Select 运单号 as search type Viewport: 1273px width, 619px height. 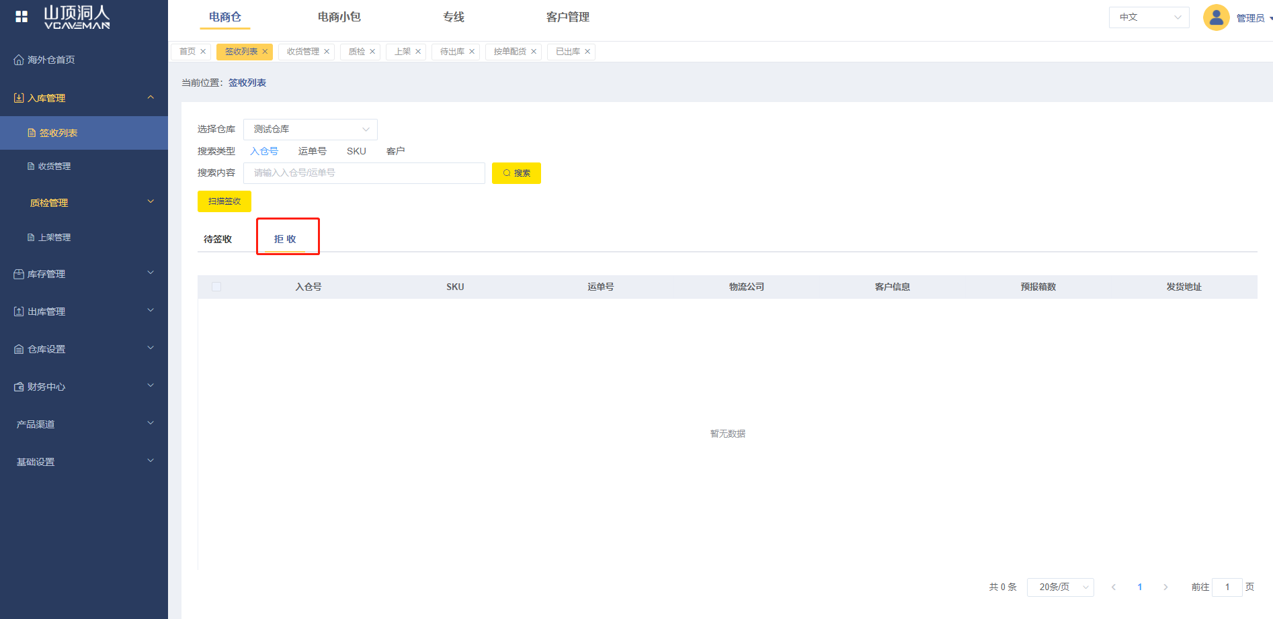click(x=312, y=151)
